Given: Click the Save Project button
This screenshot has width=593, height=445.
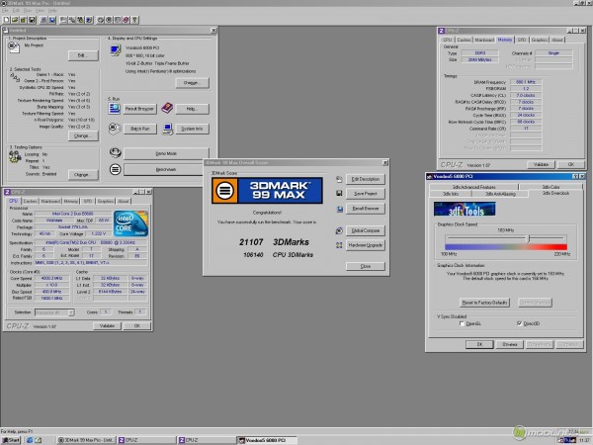Looking at the screenshot, I should click(x=366, y=194).
